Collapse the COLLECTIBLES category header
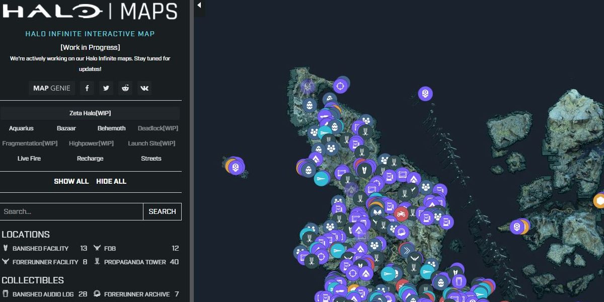The width and height of the screenshot is (604, 302). pos(33,280)
